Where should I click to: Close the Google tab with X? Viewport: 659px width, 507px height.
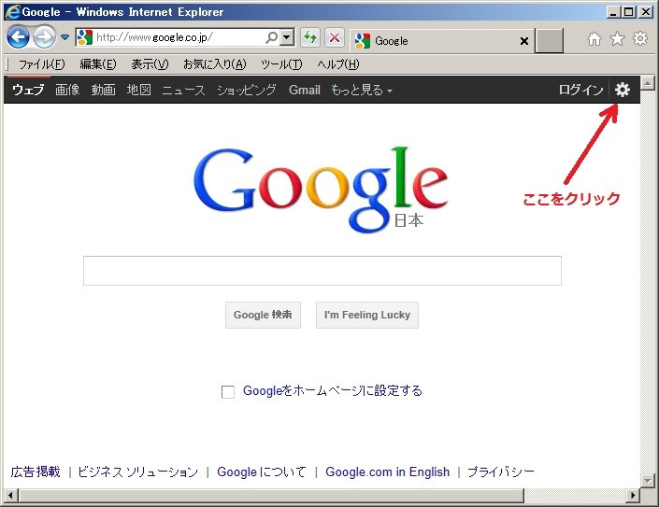[x=524, y=41]
